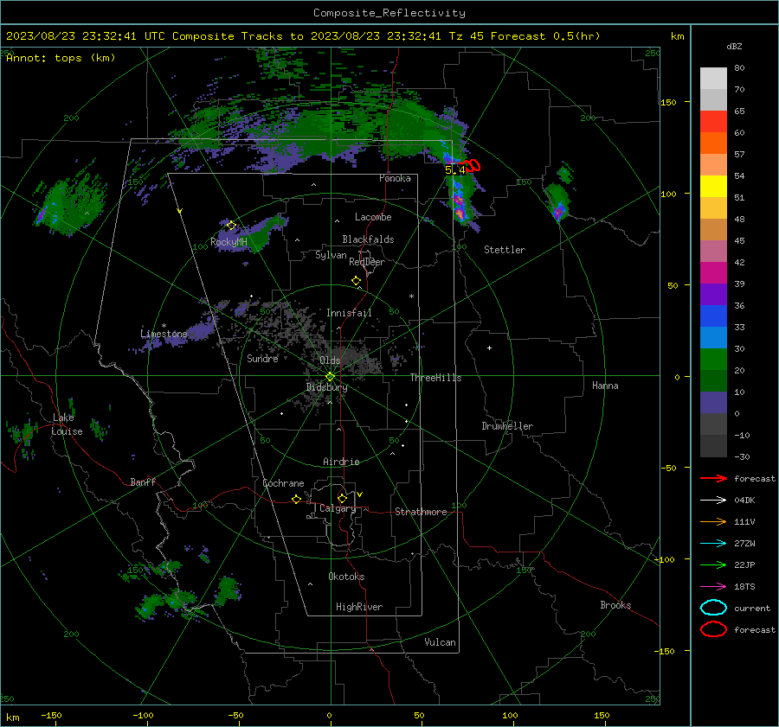Click the Limestone label

pyautogui.click(x=164, y=334)
